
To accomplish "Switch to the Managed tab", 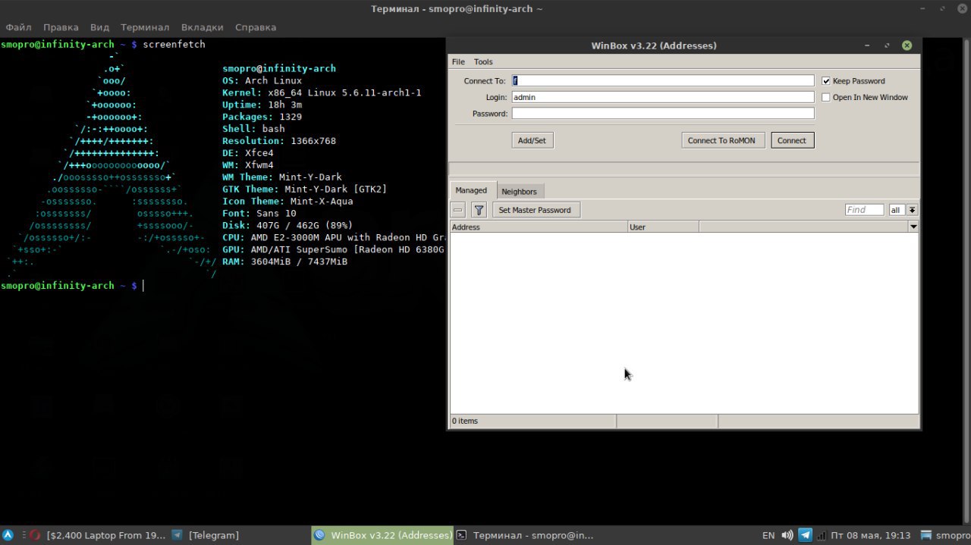I will click(x=471, y=190).
